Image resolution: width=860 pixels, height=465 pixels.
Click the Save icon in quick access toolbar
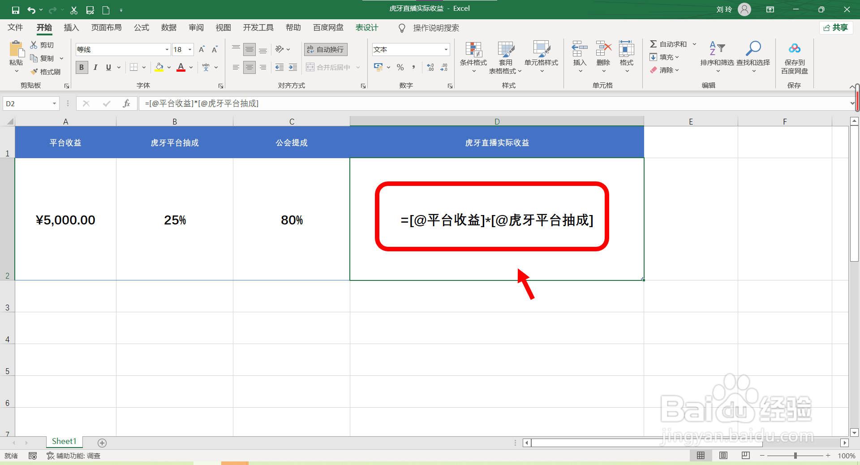coord(16,10)
